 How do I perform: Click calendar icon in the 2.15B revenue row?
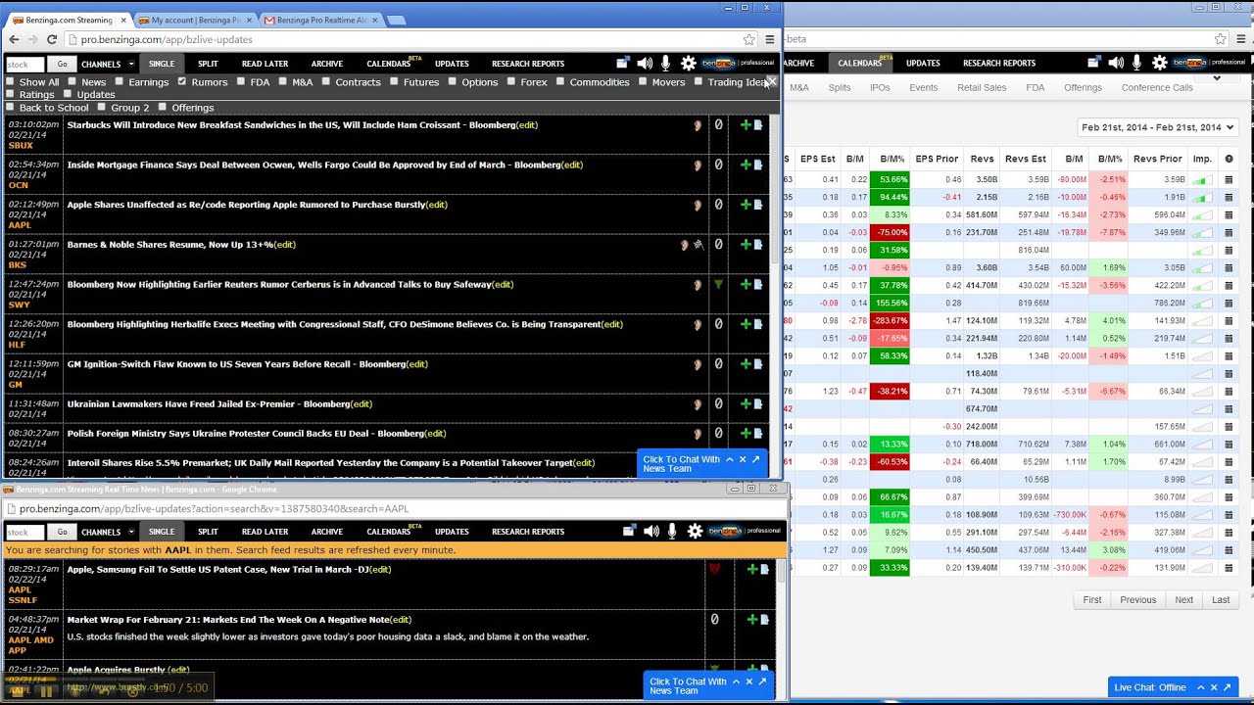(x=1229, y=198)
